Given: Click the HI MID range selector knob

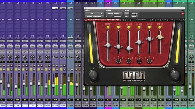Looking at the screenshot, I should pos(139,61).
